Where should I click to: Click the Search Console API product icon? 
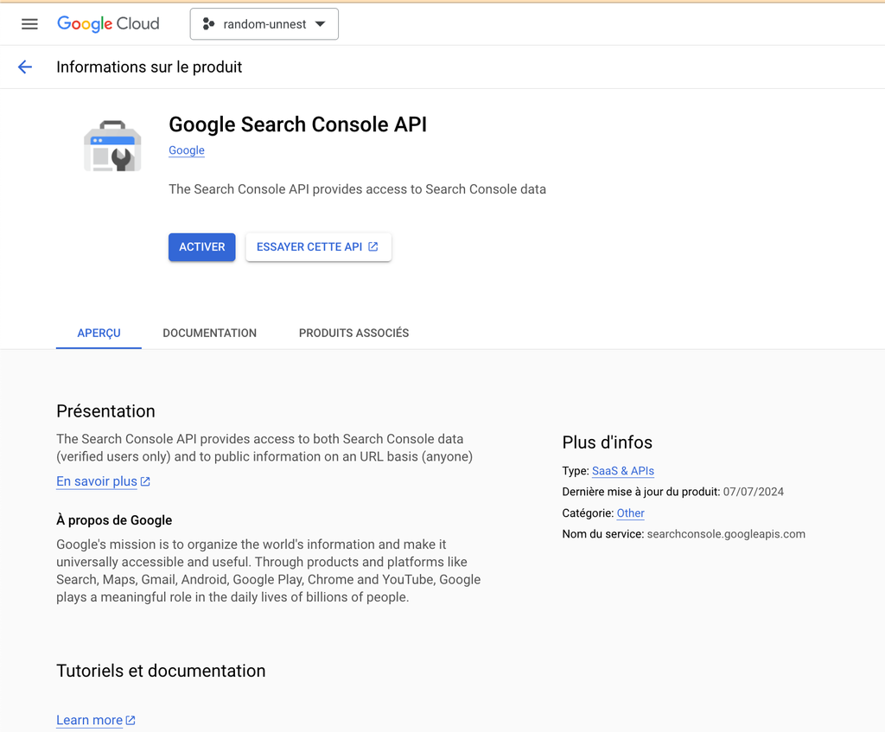tap(112, 145)
